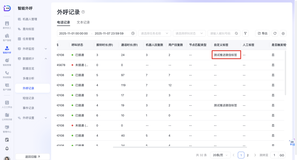
Task: Refresh the call records table
Action: [275, 33]
